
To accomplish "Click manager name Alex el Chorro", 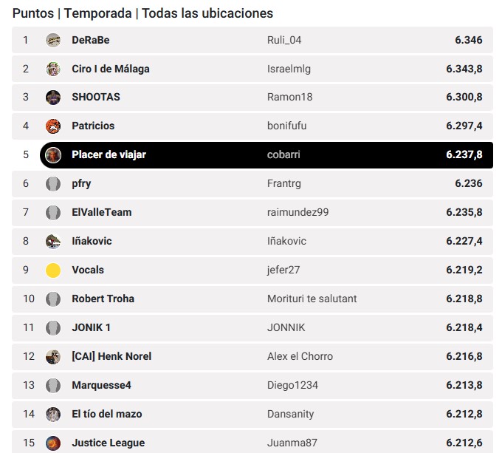I will point(300,356).
